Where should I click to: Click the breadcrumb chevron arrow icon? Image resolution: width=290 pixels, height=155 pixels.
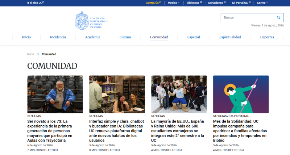point(38,54)
